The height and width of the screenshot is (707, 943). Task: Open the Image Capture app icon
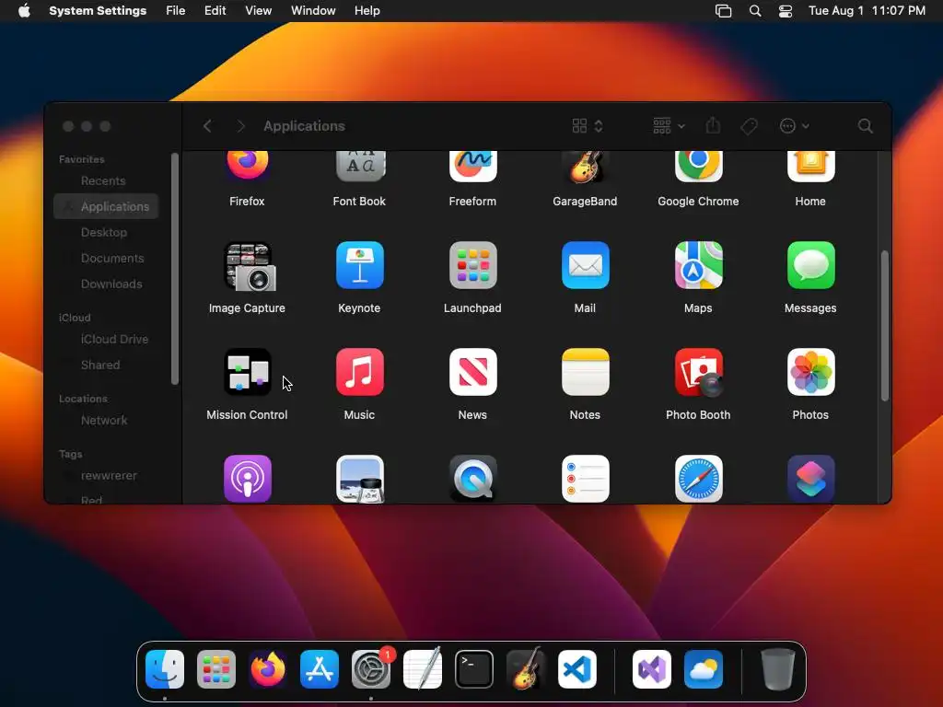click(x=250, y=266)
